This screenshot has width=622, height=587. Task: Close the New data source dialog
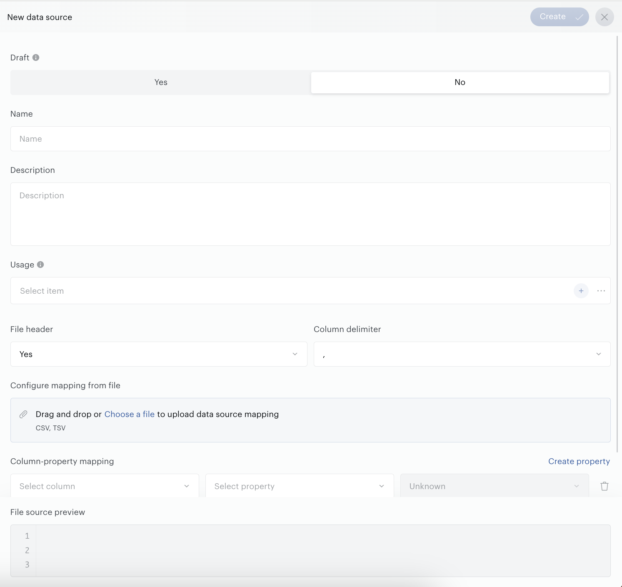(x=605, y=17)
